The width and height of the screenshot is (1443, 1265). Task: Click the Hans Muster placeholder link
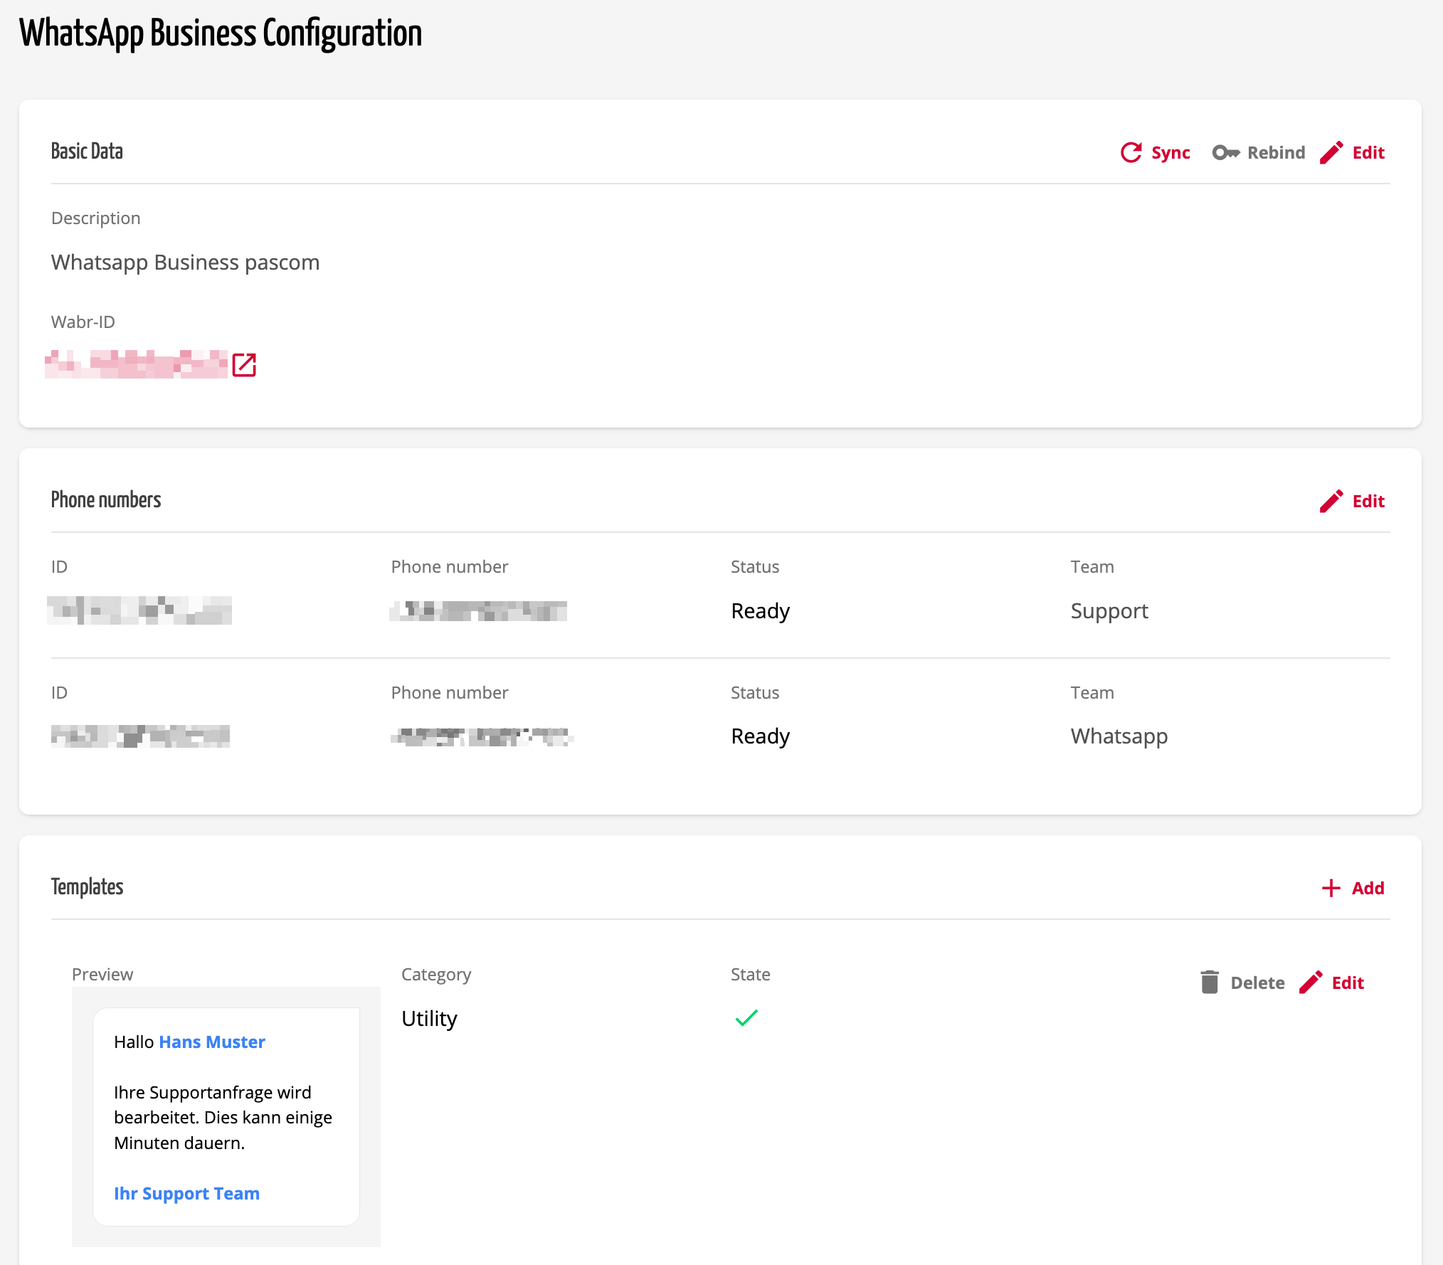click(x=212, y=1042)
